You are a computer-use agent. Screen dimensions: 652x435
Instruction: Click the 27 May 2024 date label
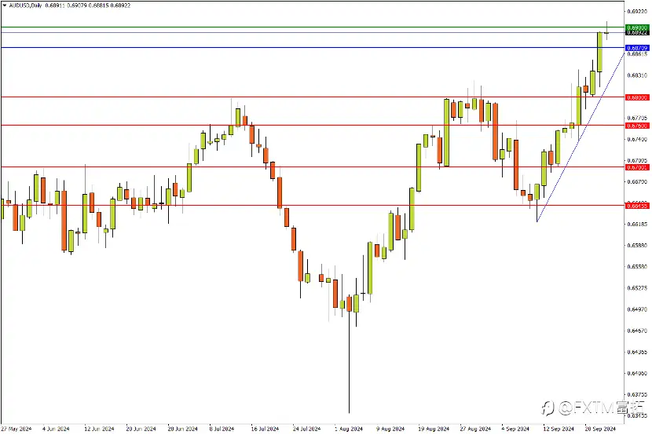tap(16, 429)
